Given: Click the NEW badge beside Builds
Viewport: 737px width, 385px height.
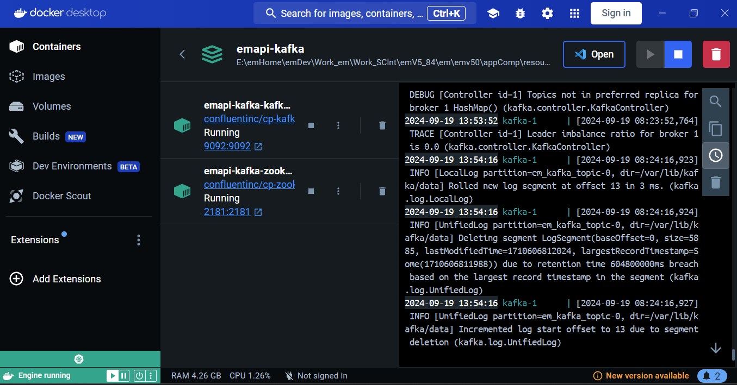Looking at the screenshot, I should click(x=76, y=137).
